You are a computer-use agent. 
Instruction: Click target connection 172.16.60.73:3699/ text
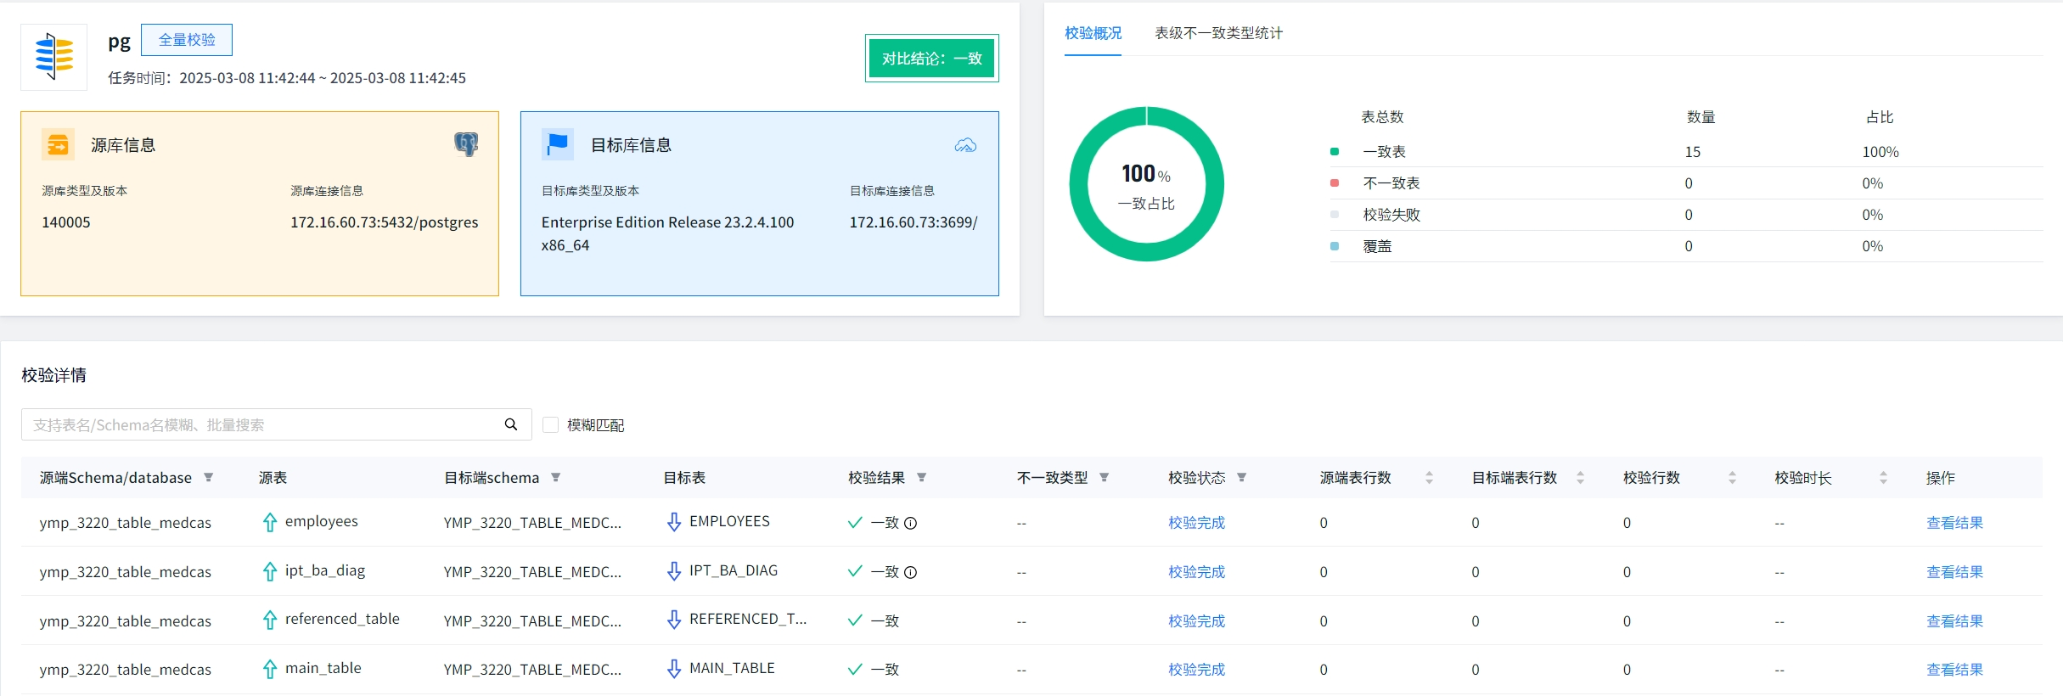point(913,222)
